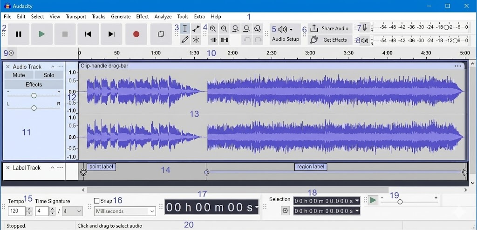Choose the Multi-Tool asterisk icon
477x230 pixels.
coord(196,40)
